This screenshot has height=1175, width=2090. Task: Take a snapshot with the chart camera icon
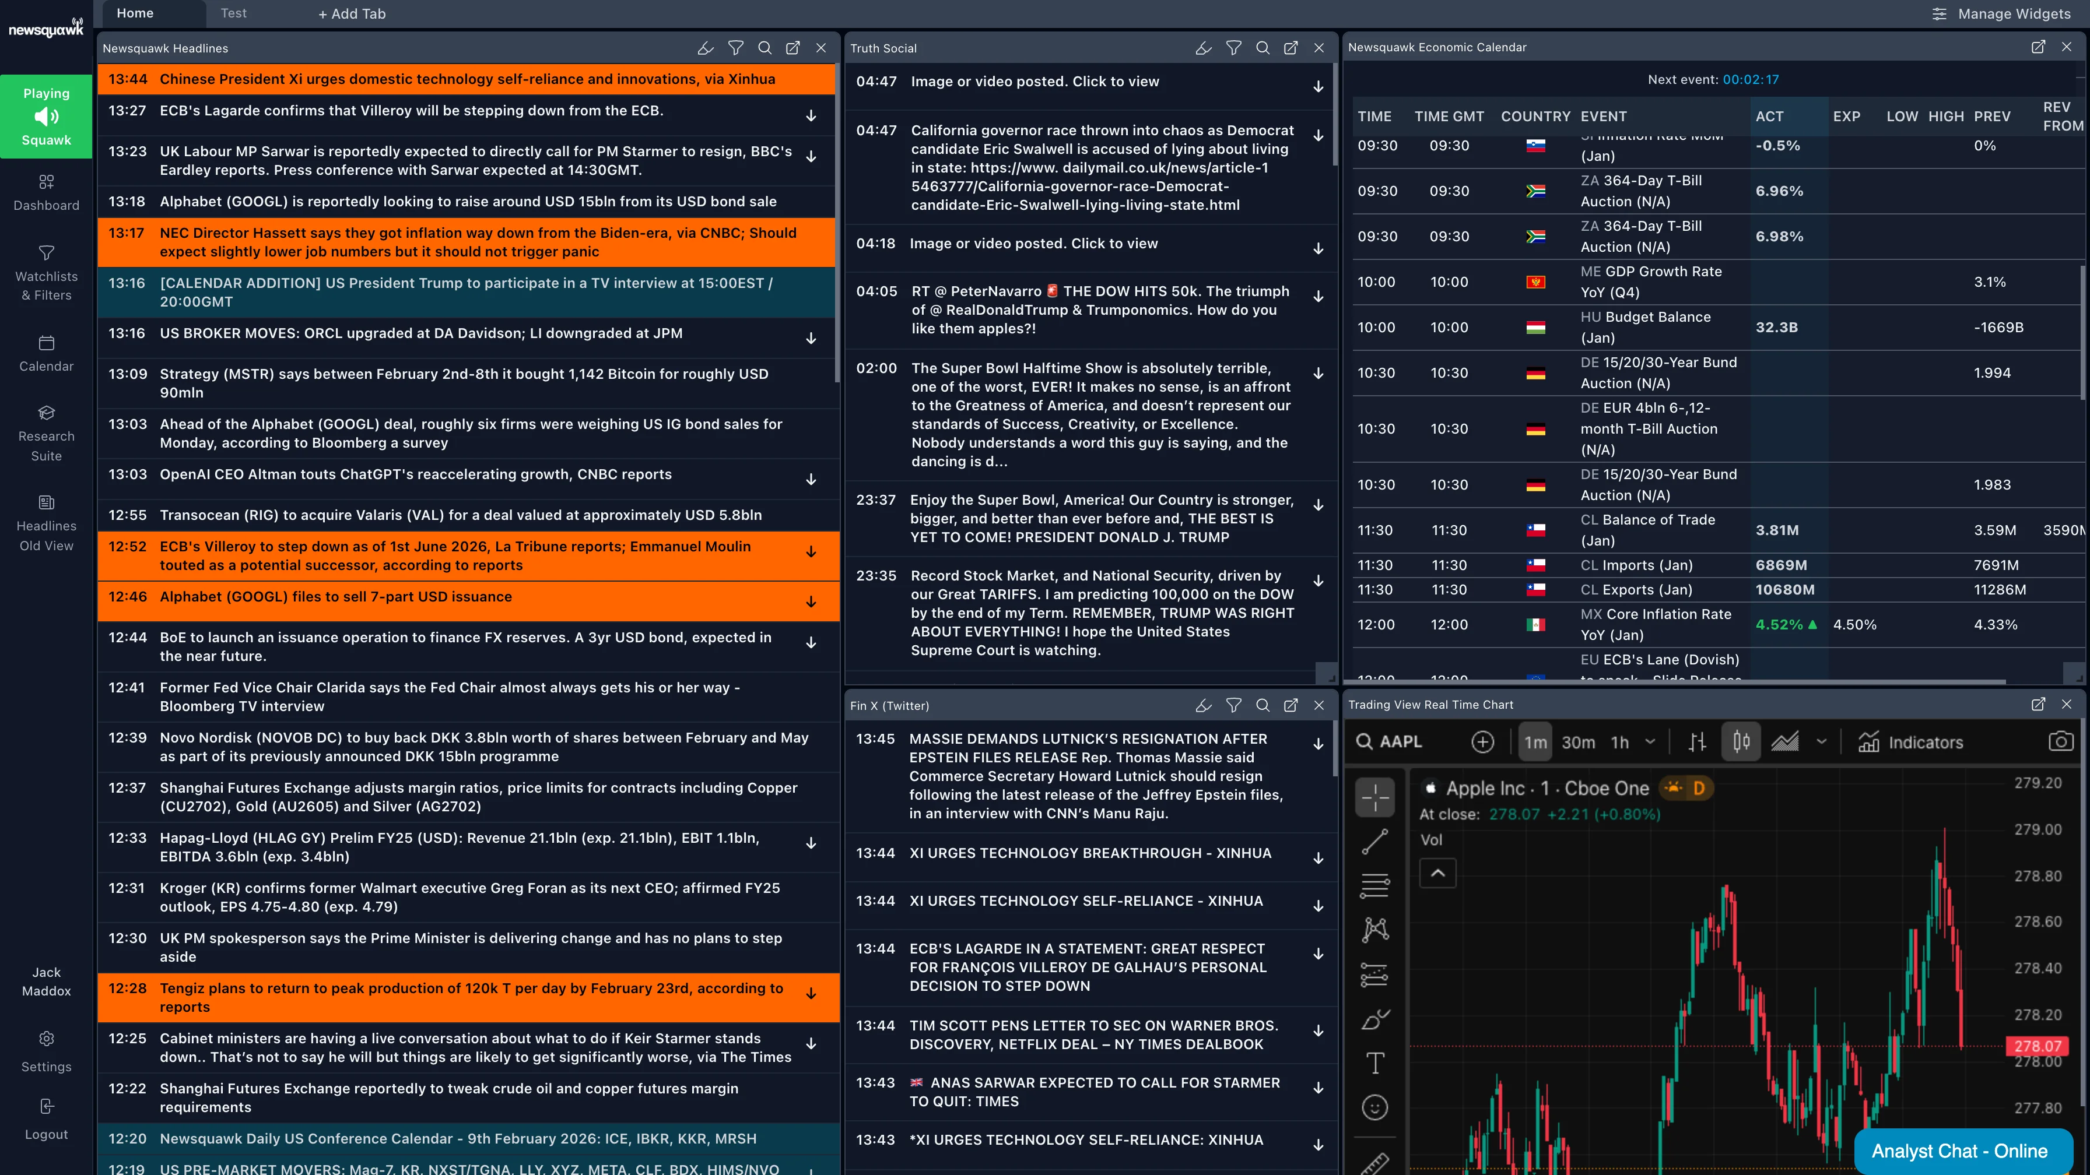click(2061, 741)
